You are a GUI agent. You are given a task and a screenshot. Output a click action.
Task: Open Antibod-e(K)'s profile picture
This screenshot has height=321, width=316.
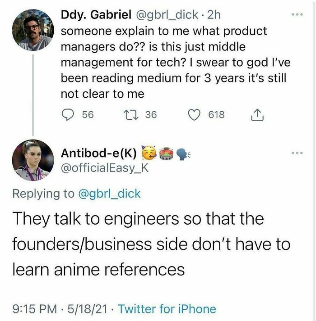(33, 160)
